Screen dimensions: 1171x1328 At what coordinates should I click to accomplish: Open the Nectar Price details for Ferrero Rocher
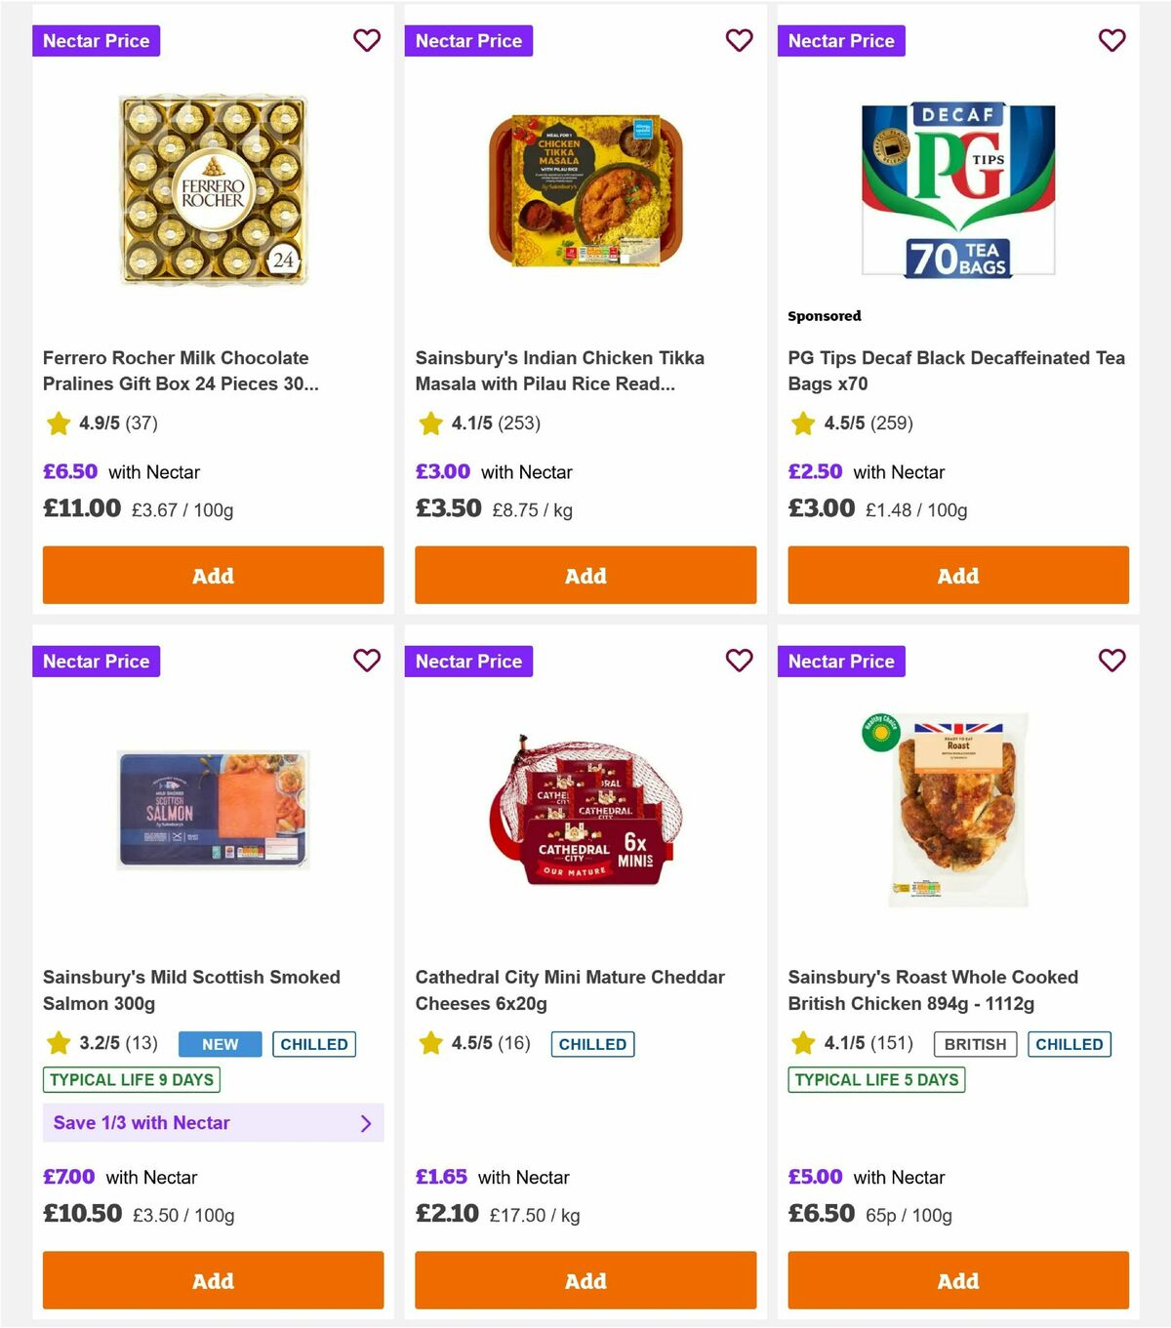(x=96, y=41)
